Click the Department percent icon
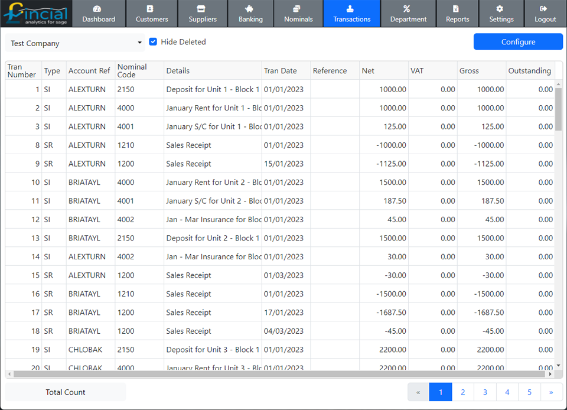Screen dimensions: 567x410 (407, 9)
